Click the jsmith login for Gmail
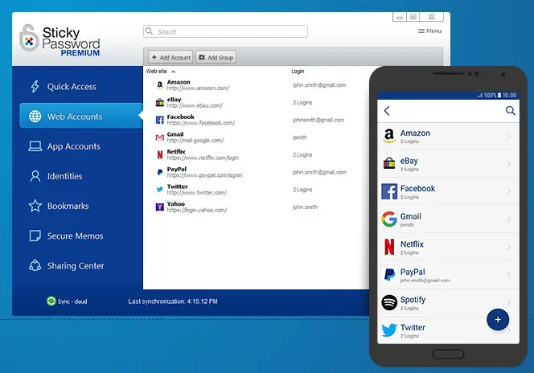The image size is (534, 373). click(300, 137)
